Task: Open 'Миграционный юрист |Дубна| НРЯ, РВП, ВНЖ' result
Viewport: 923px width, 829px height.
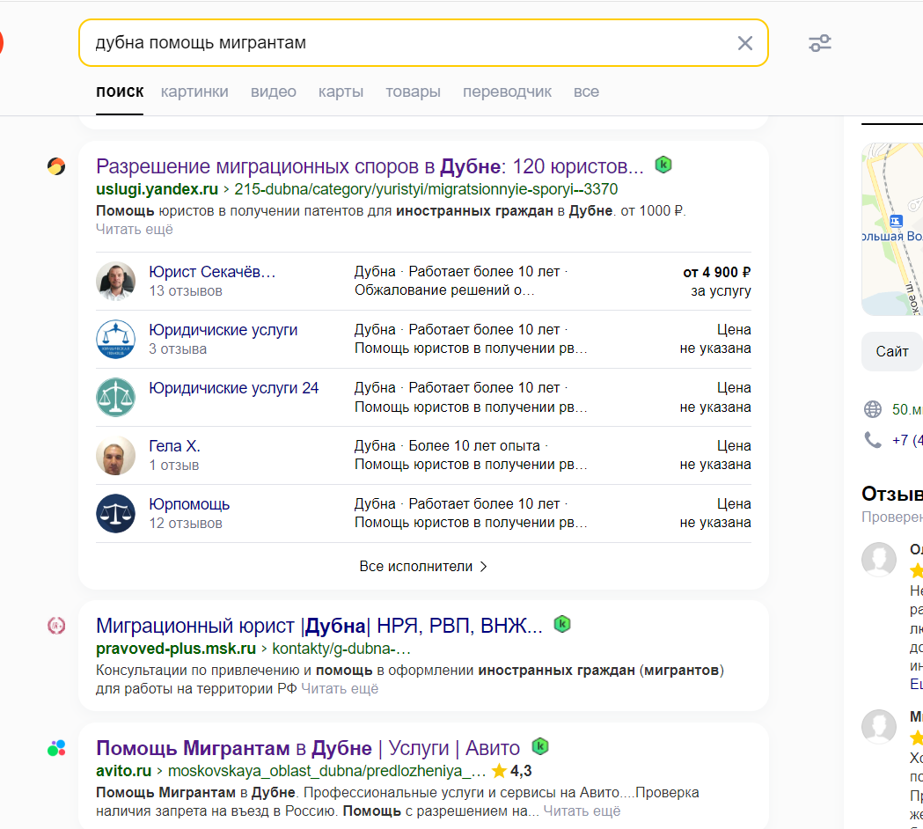Action: 319,626
